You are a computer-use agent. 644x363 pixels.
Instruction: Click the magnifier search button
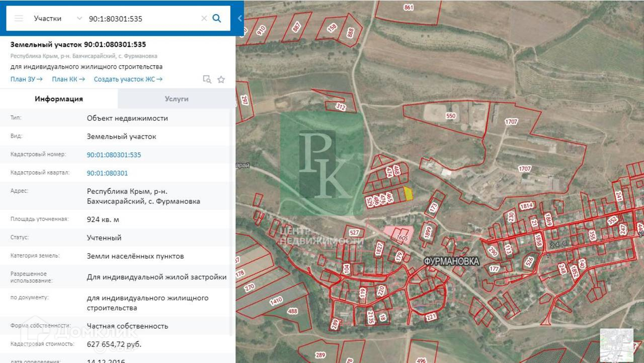217,19
